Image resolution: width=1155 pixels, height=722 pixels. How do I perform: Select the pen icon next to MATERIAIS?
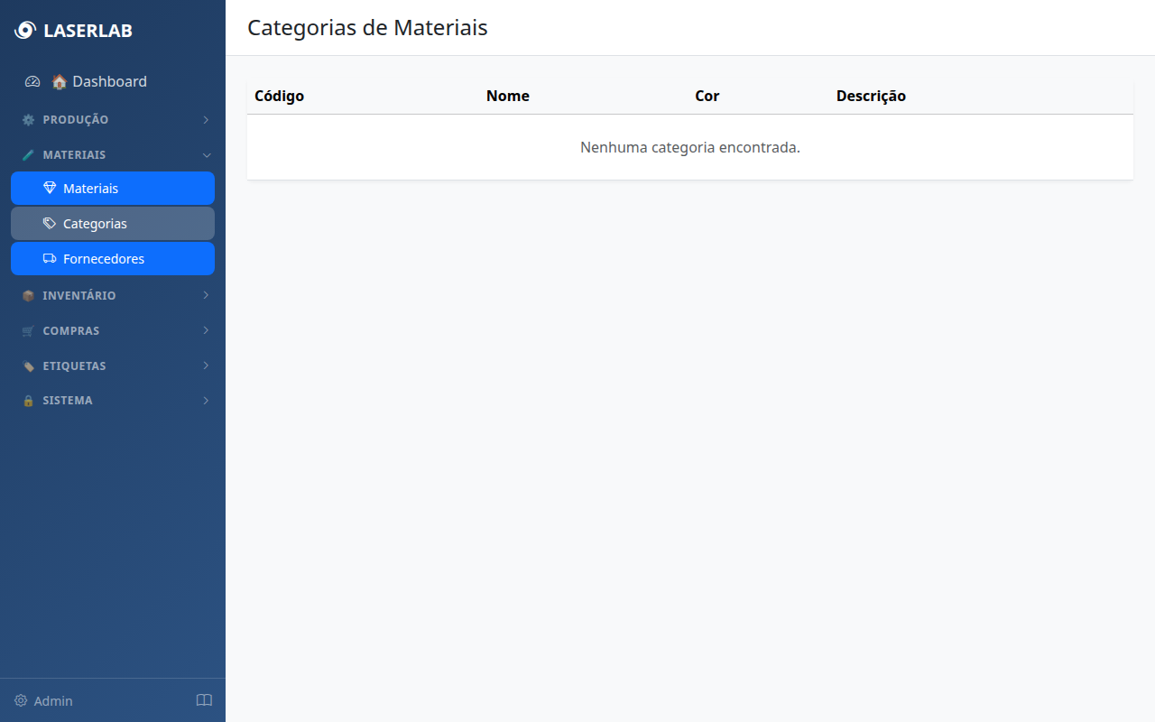click(x=27, y=154)
